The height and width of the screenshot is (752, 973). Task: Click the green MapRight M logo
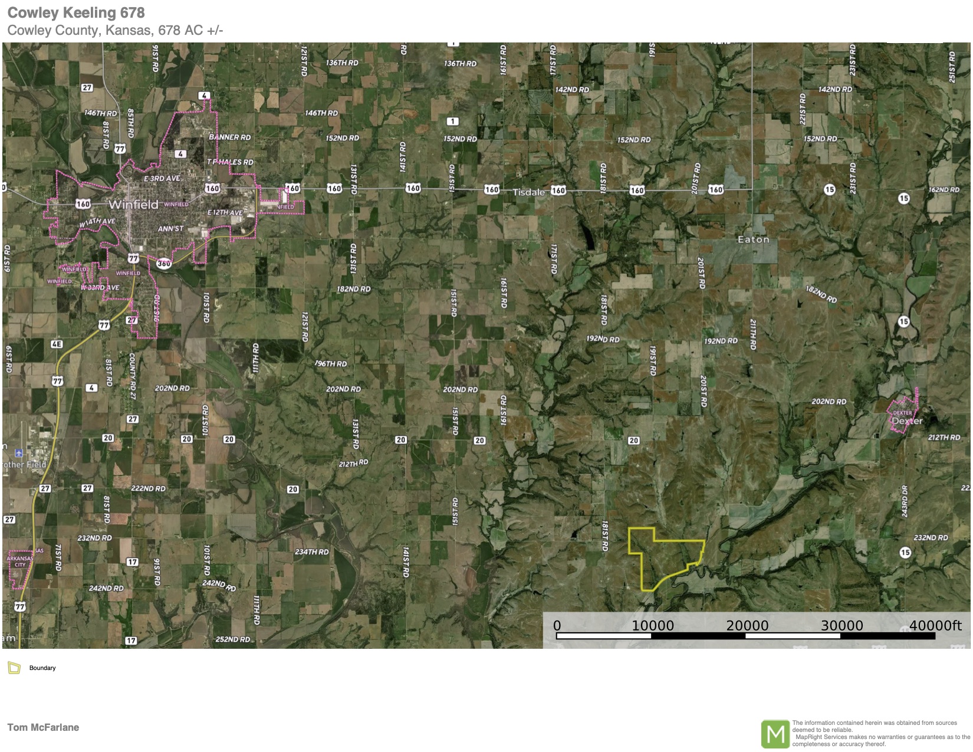point(775,734)
